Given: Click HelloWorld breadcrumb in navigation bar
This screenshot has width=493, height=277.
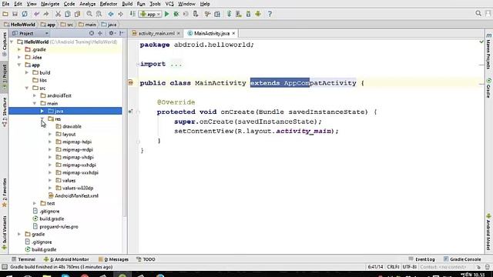Looking at the screenshot, I should [x=19, y=25].
